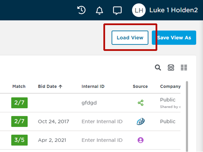Enter Internal ID for Oct 24, 2017 row
The image size is (203, 152).
point(102,121)
